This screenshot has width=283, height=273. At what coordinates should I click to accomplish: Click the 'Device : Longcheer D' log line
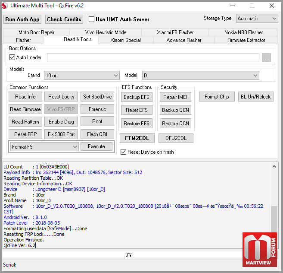(54, 189)
